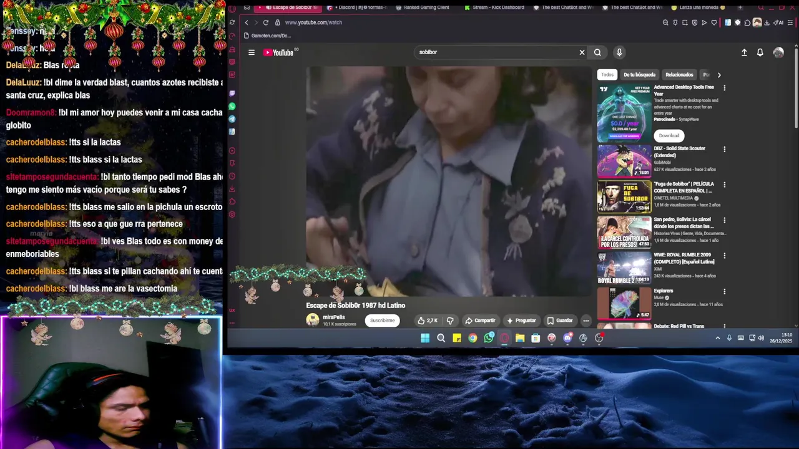Open the miraPelis channel avatar
Viewport: 799px width, 449px height.
tap(313, 320)
